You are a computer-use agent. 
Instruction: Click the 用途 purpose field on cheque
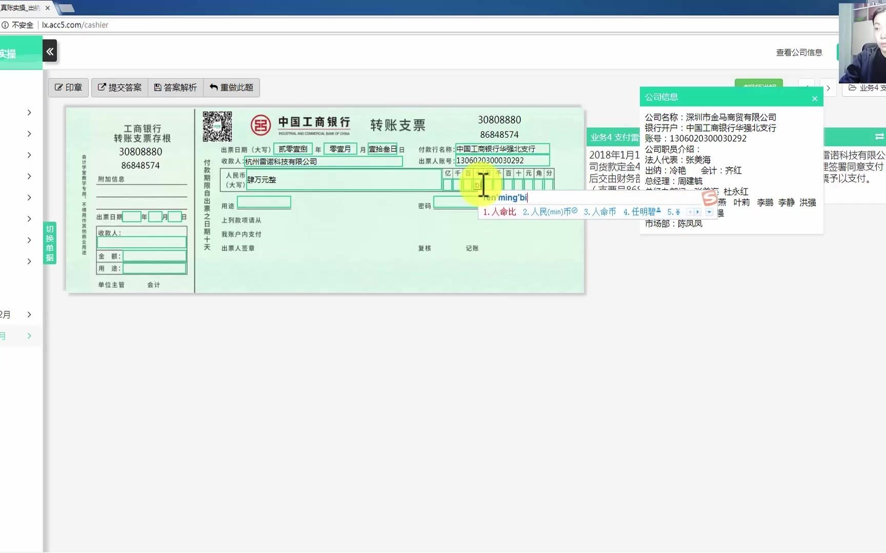click(264, 202)
